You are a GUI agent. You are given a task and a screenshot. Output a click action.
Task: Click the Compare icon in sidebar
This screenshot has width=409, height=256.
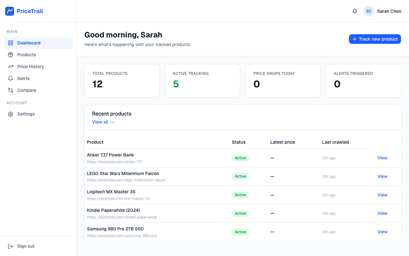tap(11, 90)
